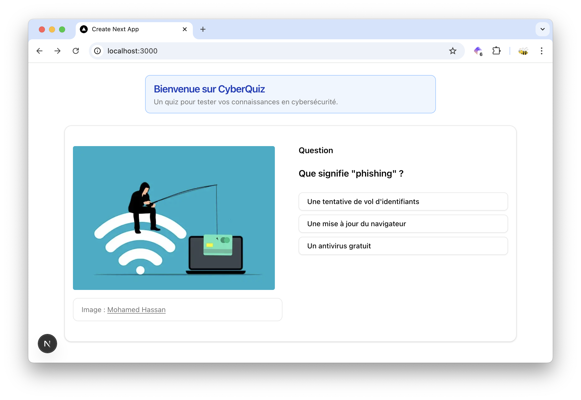Open the extensions puzzle icon
The image size is (581, 400).
496,51
